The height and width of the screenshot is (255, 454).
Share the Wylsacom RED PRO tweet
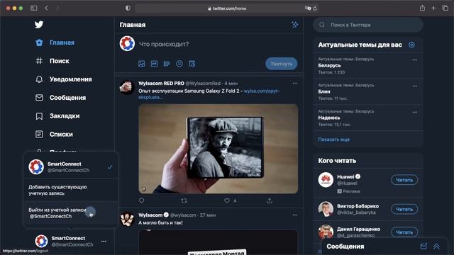[x=270, y=200]
